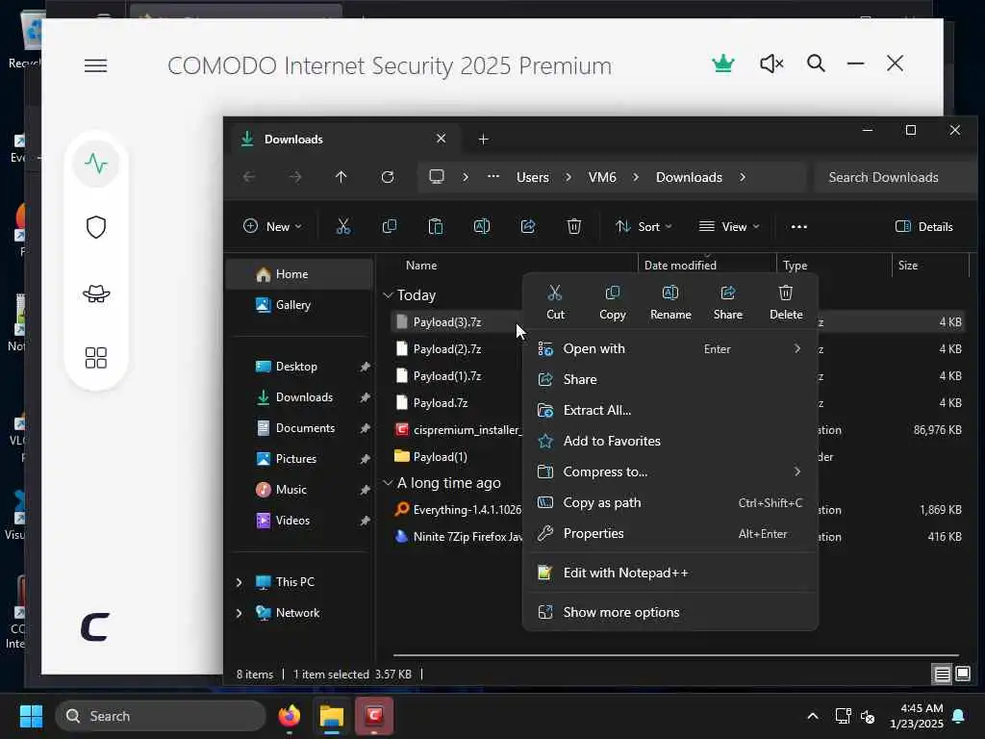Choose Edit with Notepad++
The height and width of the screenshot is (739, 985).
pyautogui.click(x=670, y=573)
